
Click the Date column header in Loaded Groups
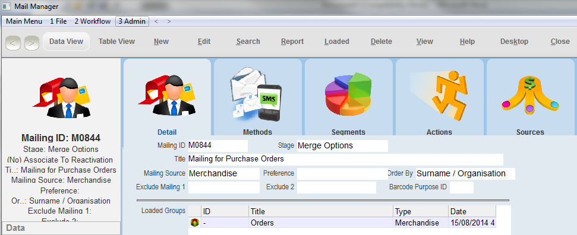472,211
